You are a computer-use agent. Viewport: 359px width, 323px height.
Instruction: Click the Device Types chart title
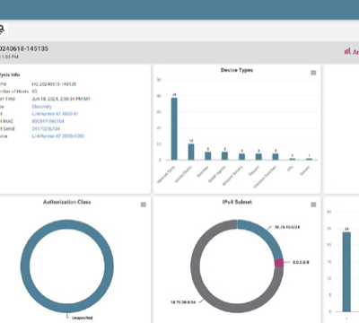(237, 70)
